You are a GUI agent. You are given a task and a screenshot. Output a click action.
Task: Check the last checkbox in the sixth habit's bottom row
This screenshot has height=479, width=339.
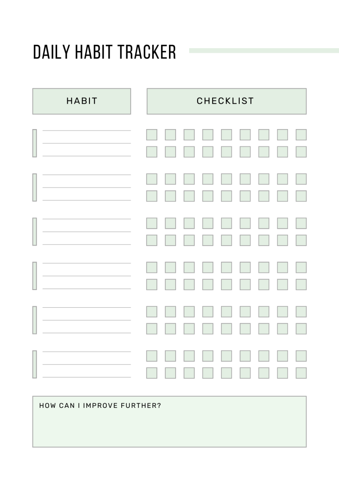[x=301, y=373]
